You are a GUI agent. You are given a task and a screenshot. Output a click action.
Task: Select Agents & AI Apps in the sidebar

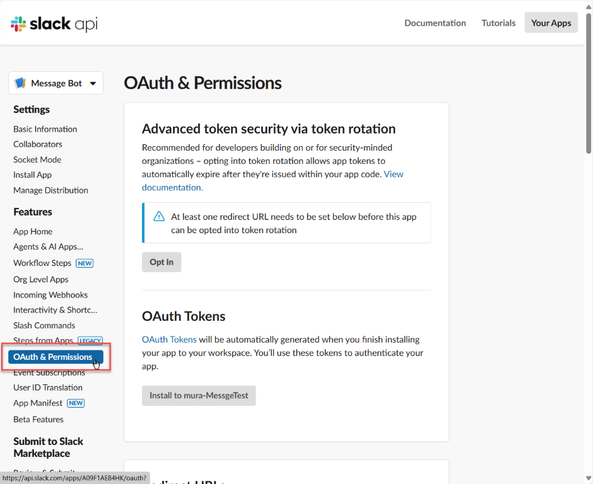point(48,246)
